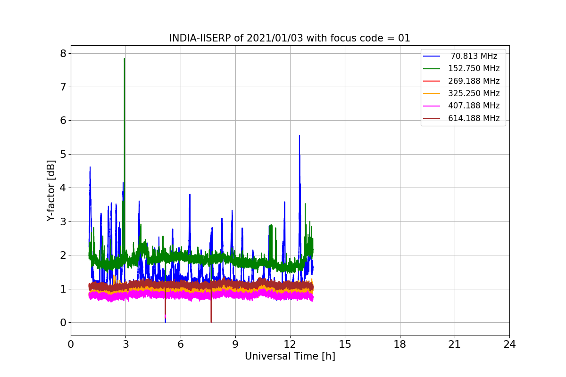Click y-axis tick label 6
The image size is (566, 377).
coord(62,121)
